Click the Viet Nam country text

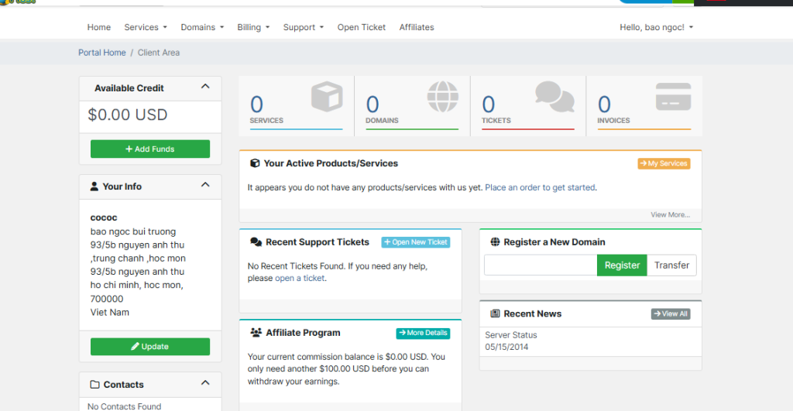click(x=110, y=313)
